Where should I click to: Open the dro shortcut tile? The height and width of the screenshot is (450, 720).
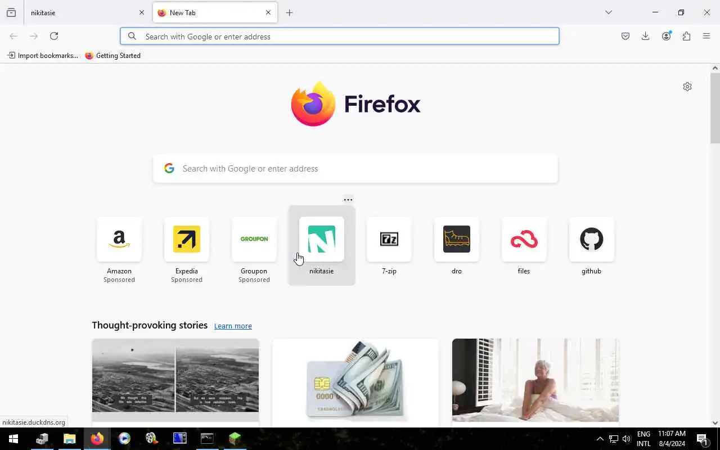pyautogui.click(x=457, y=245)
